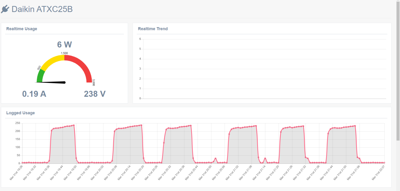Viewport: 400px width, 191px height.
Task: Click the 0.19 A current reading
Action: click(x=34, y=94)
